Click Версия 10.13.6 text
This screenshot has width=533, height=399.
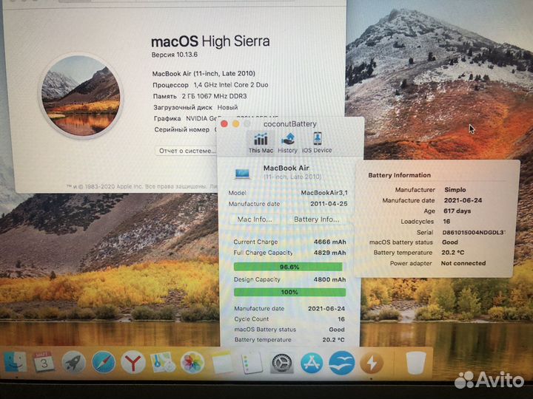[175, 55]
